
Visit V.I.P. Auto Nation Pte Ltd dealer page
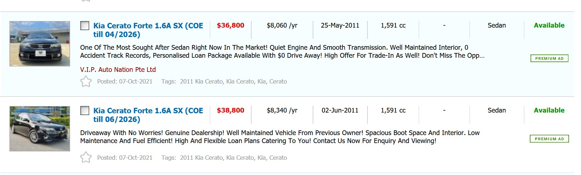pyautogui.click(x=118, y=69)
